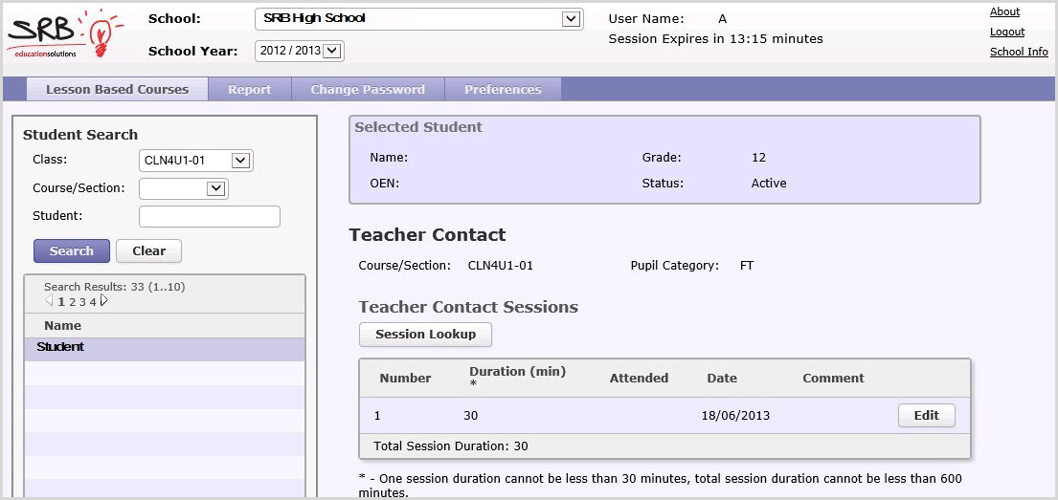Go to search results page 2
The width and height of the screenshot is (1058, 500).
[73, 302]
